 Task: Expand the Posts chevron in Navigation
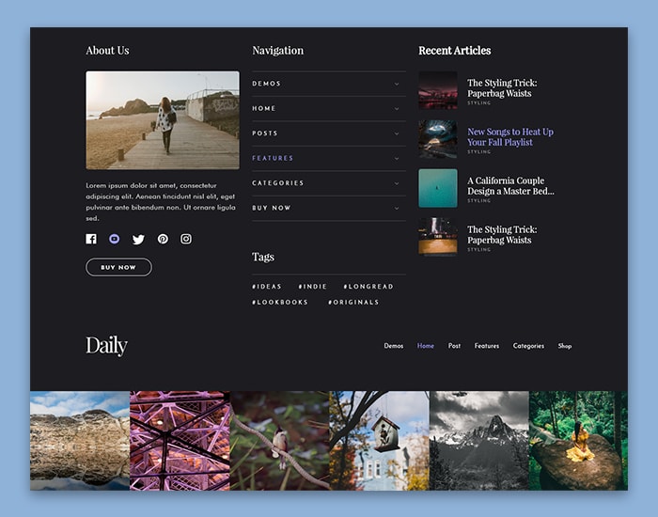[397, 133]
